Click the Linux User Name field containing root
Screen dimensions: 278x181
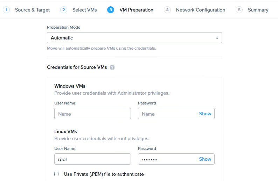click(92, 159)
